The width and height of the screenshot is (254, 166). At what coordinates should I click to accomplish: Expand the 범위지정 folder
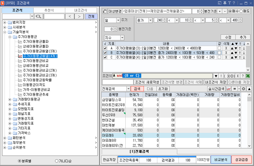coord(5,22)
